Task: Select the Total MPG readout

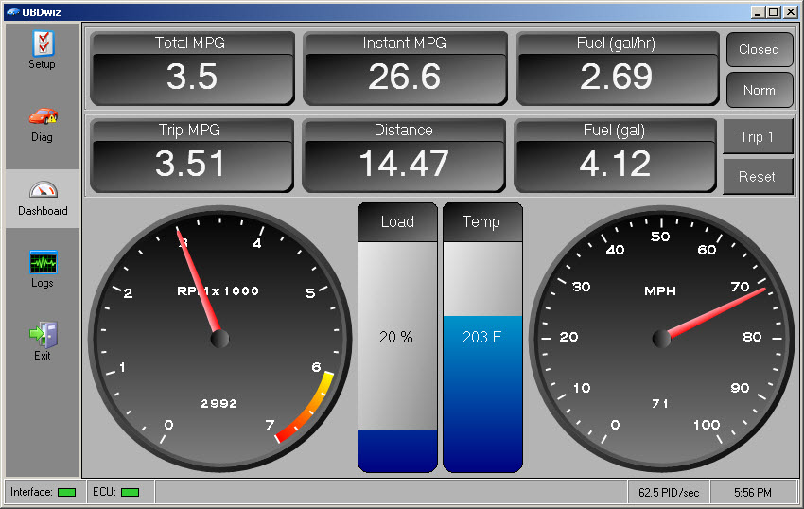Action: pyautogui.click(x=192, y=68)
